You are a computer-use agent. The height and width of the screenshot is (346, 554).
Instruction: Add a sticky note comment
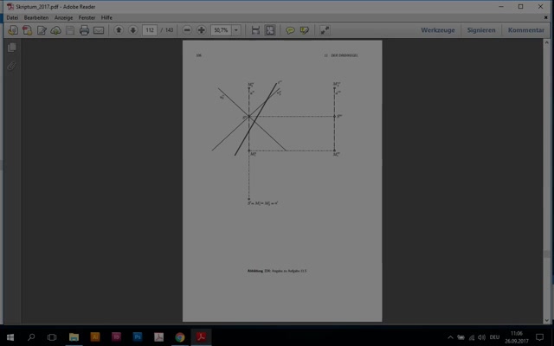point(291,30)
